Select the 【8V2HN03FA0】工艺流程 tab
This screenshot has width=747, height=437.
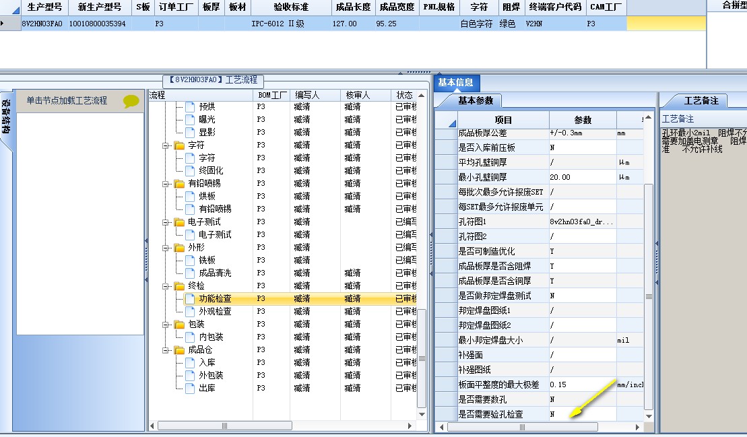214,80
